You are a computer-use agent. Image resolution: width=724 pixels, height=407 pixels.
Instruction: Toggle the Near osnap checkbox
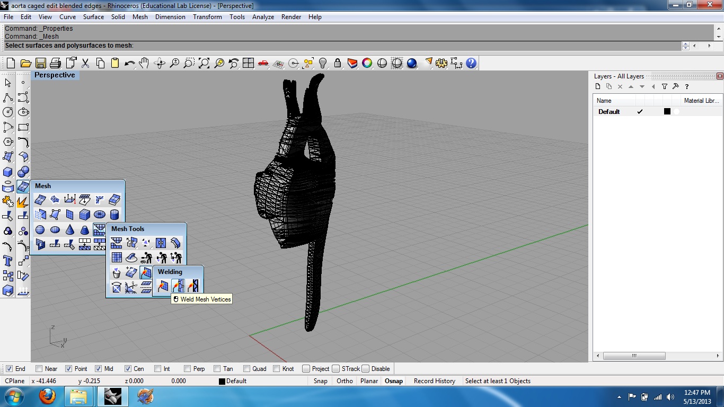[39, 369]
